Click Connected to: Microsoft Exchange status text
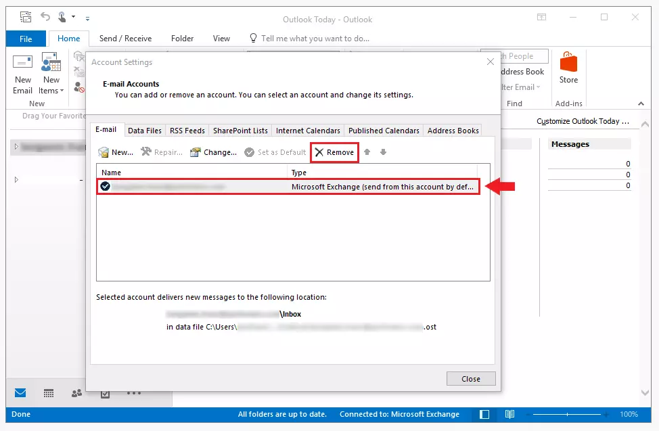The image size is (659, 431). pos(399,414)
